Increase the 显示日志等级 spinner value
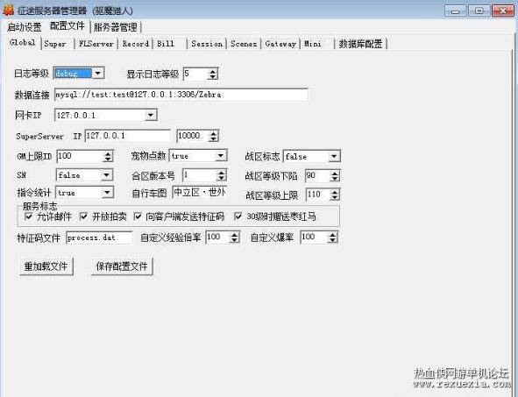The width and height of the screenshot is (518, 397). point(213,71)
